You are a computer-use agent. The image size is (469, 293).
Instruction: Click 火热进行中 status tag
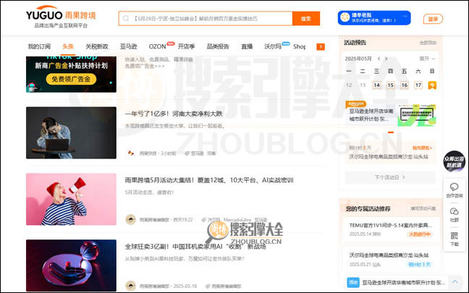[420, 234]
